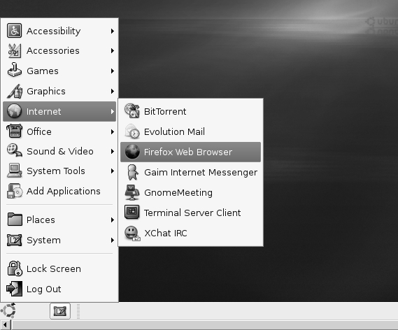The height and width of the screenshot is (330, 398).
Task: Open the Office menu category
Action: click(59, 131)
